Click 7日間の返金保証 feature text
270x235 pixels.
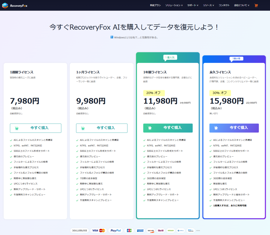click(89, 178)
